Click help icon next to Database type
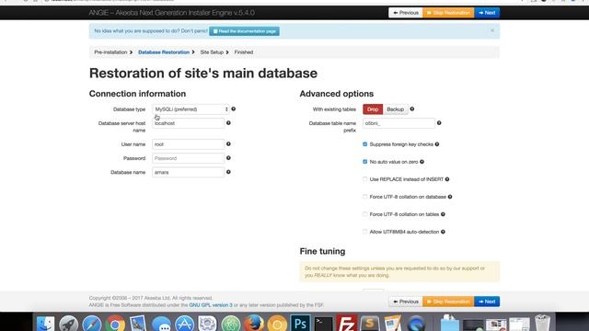The height and width of the screenshot is (331, 589). pos(233,108)
